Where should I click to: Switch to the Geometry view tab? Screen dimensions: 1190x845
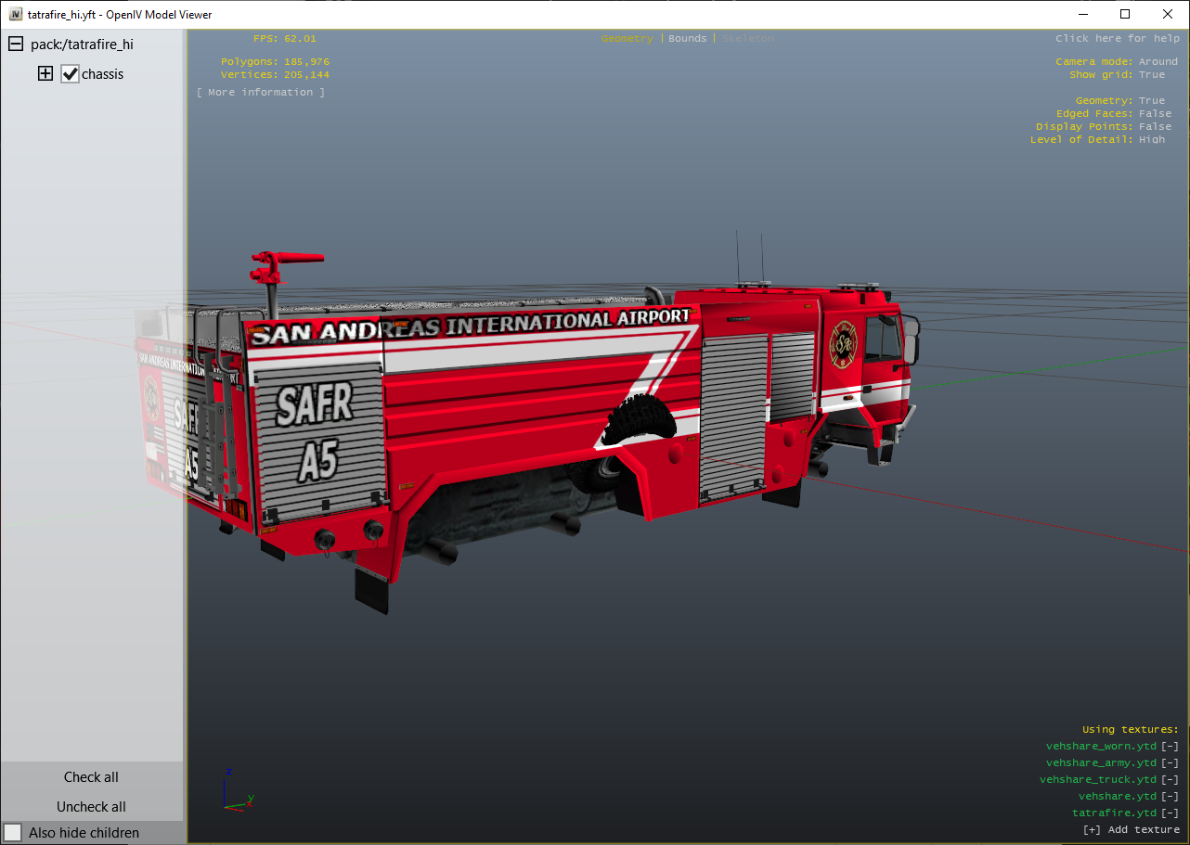pyautogui.click(x=627, y=39)
